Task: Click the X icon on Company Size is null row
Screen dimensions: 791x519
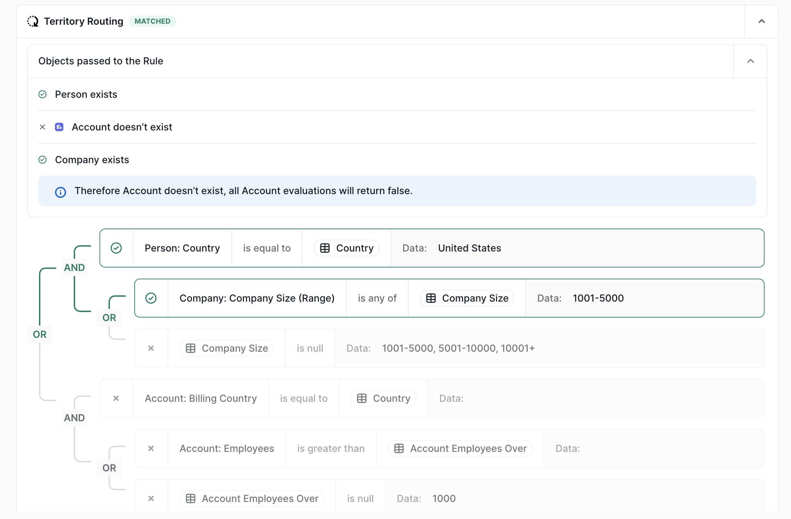Action: tap(151, 348)
